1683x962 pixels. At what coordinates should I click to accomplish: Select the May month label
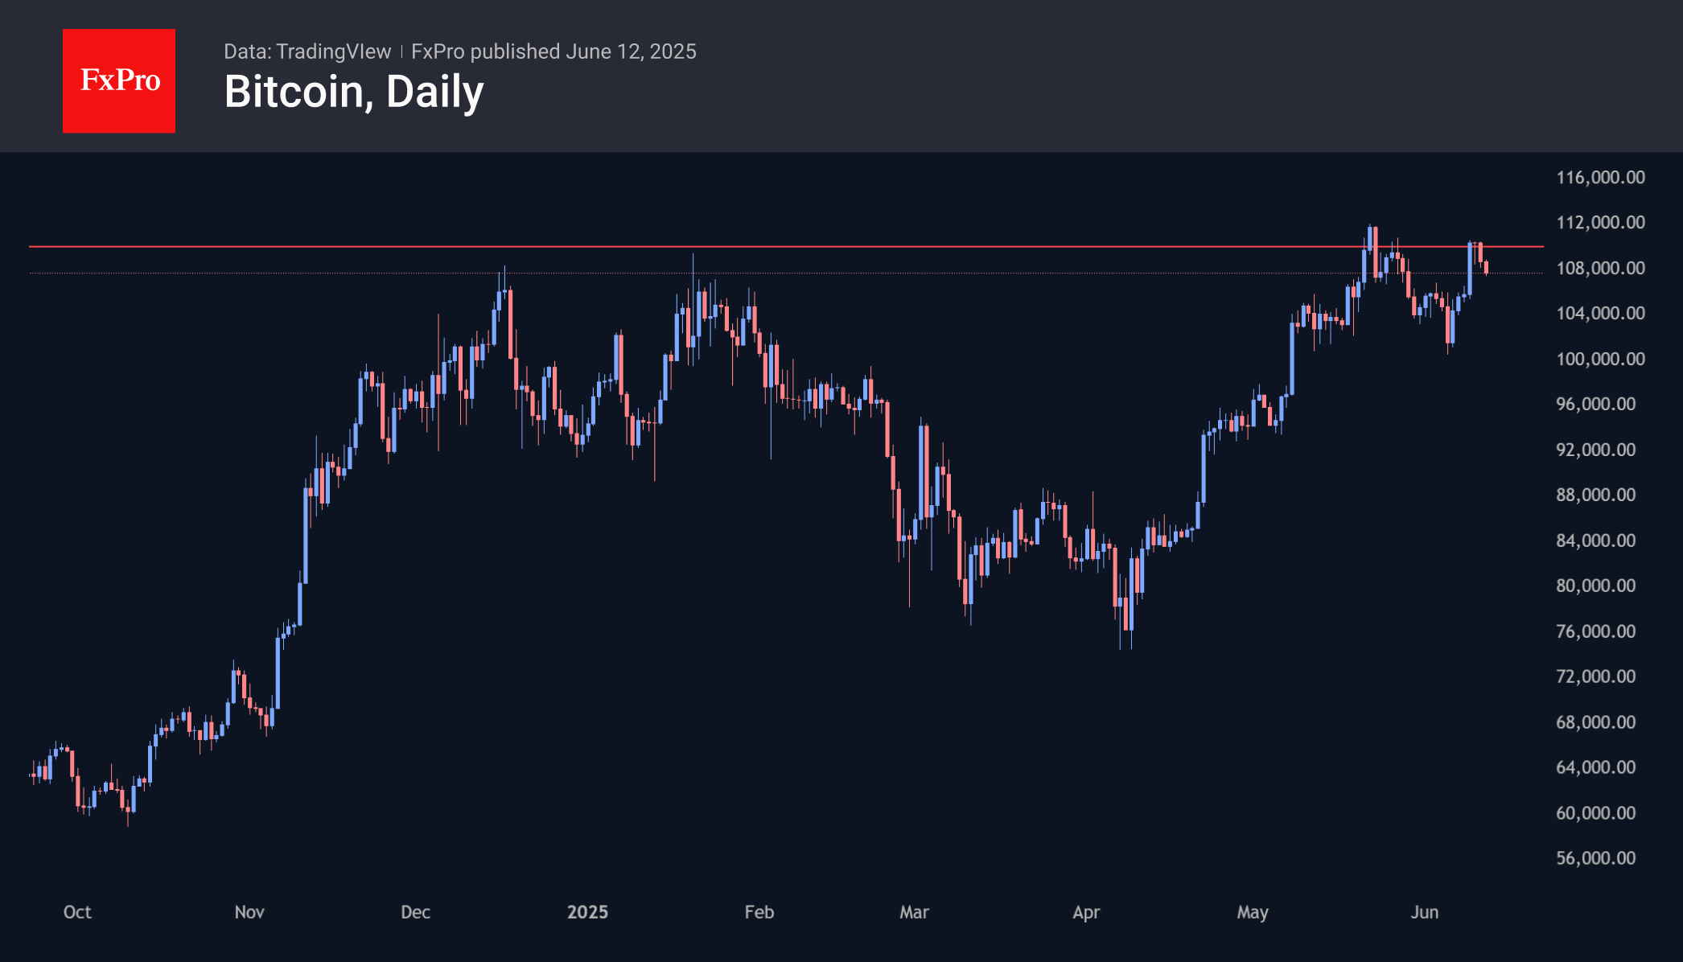[x=1253, y=912]
